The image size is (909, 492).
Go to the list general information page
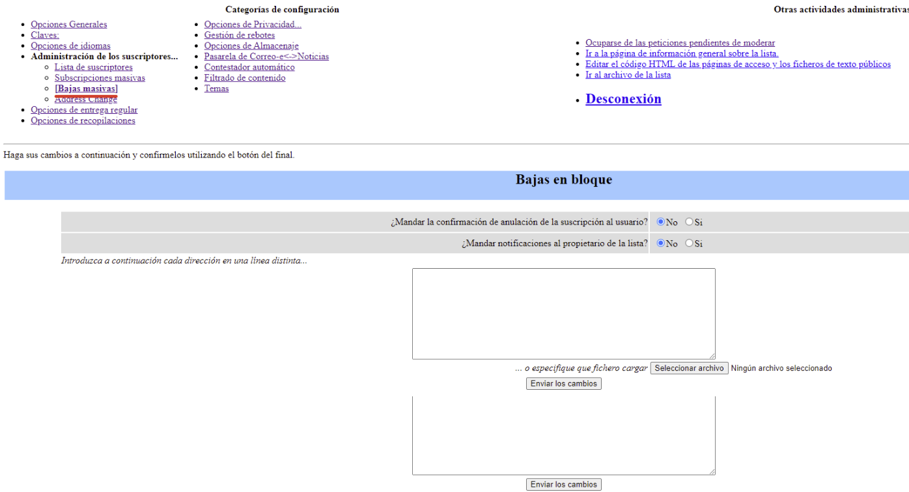(x=682, y=53)
